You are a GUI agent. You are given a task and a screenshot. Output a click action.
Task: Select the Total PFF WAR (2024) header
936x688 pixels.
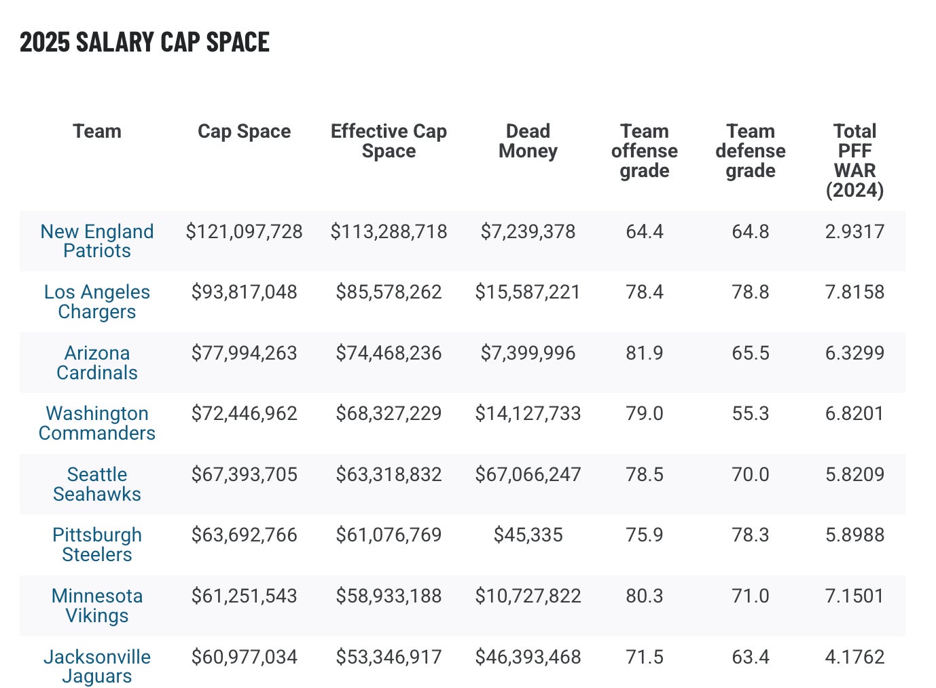point(854,160)
